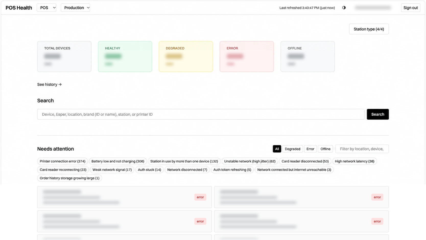
Task: Select Auth stuck (14) chip
Action: tap(149, 170)
